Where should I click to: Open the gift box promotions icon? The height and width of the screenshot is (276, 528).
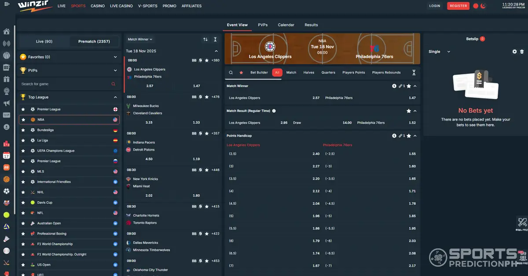6,79
